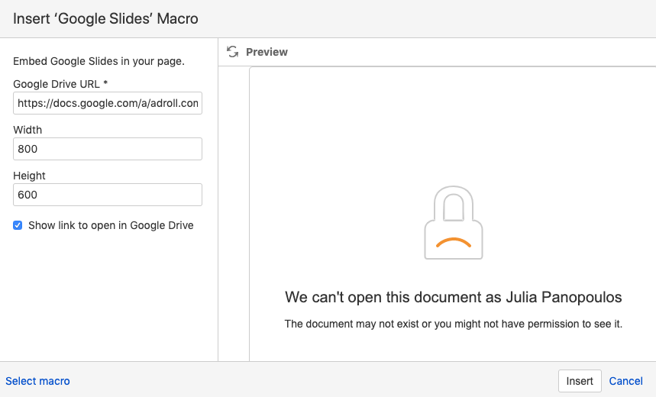Click the sad lock icon in preview

pyautogui.click(x=454, y=223)
